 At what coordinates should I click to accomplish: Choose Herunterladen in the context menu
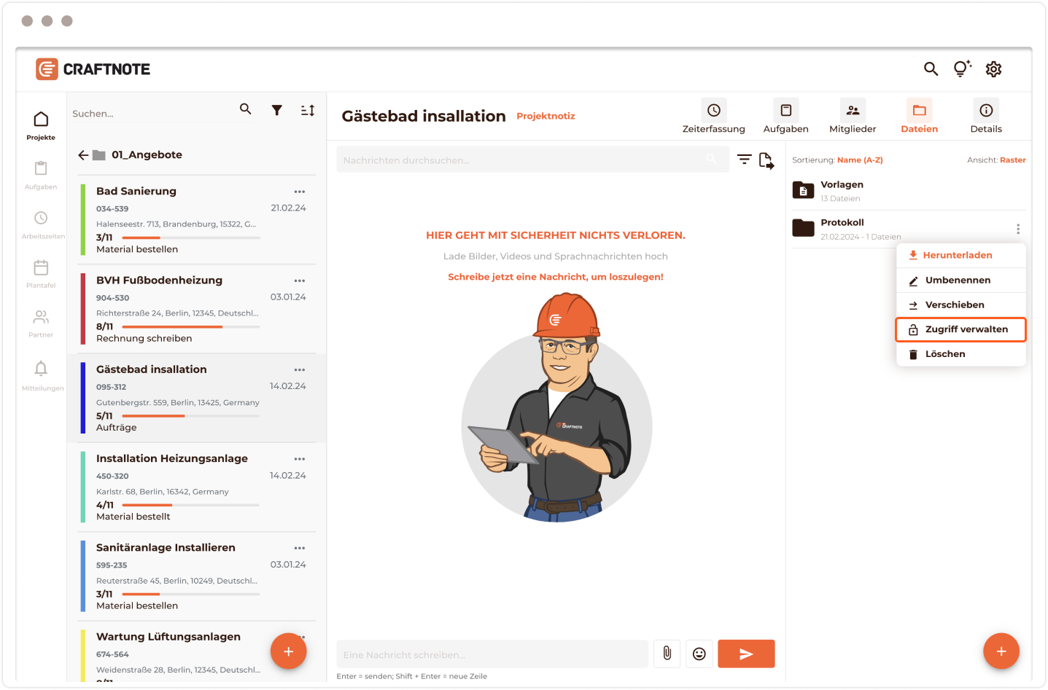tap(957, 255)
